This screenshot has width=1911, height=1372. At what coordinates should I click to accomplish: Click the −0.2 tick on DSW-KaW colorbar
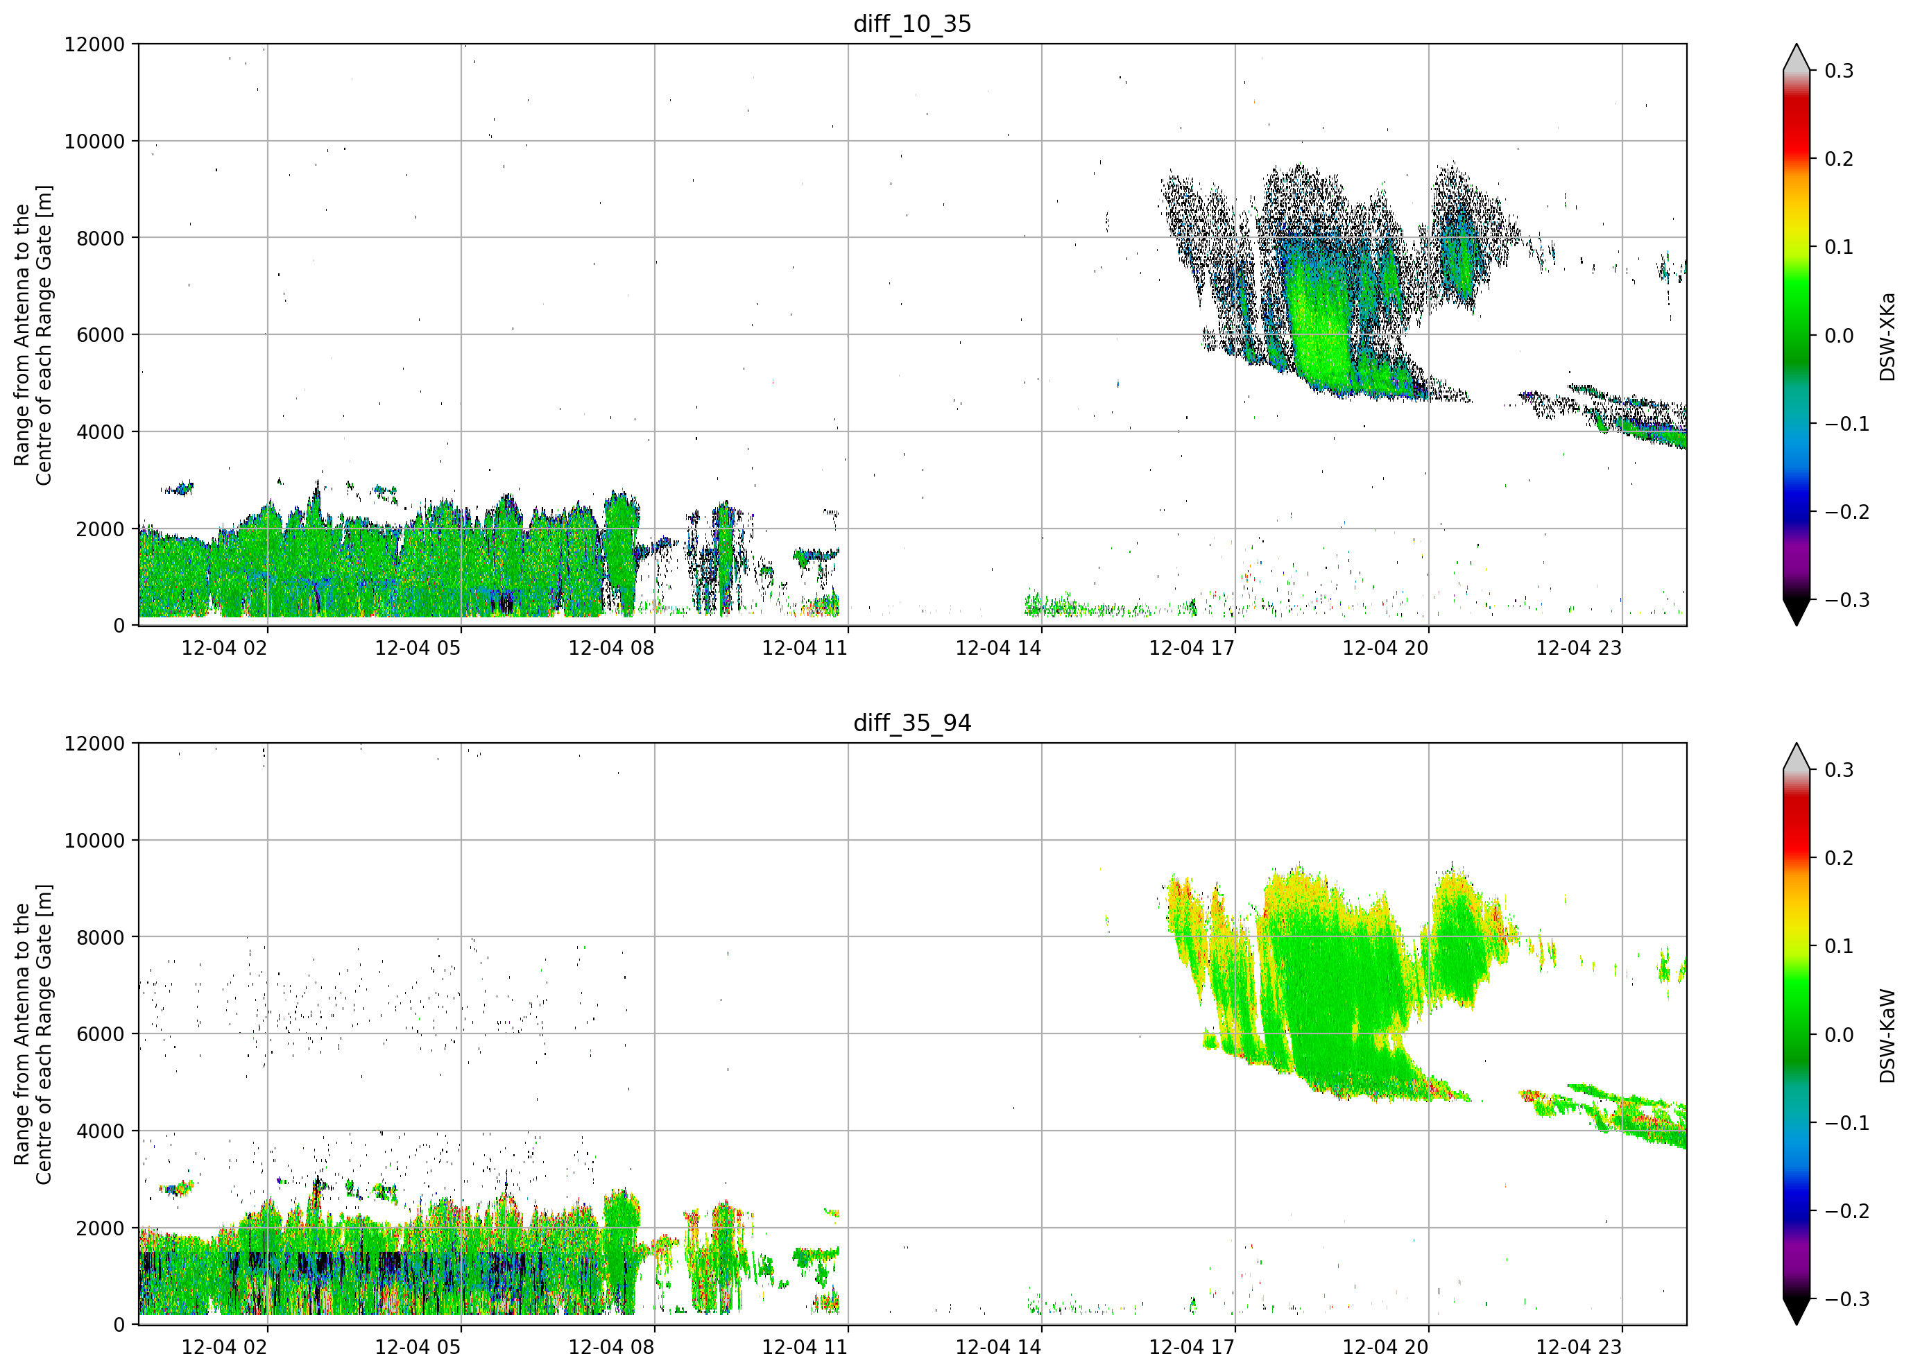click(x=1847, y=1212)
